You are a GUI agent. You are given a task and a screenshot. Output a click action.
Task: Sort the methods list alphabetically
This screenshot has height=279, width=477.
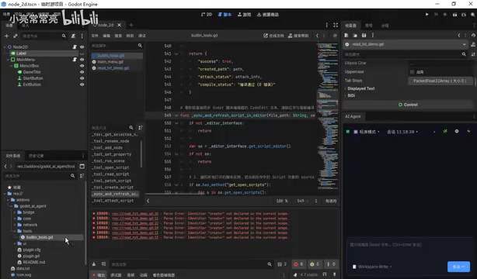141,128
